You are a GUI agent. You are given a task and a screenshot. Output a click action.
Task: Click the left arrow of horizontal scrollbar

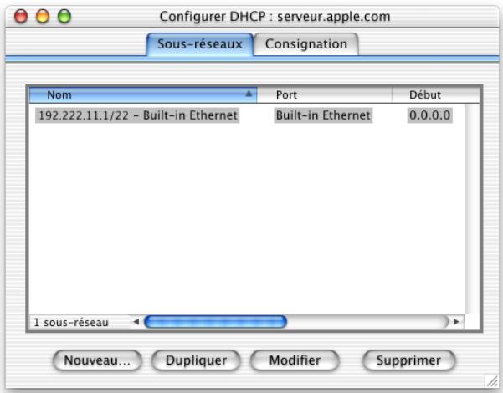136,322
